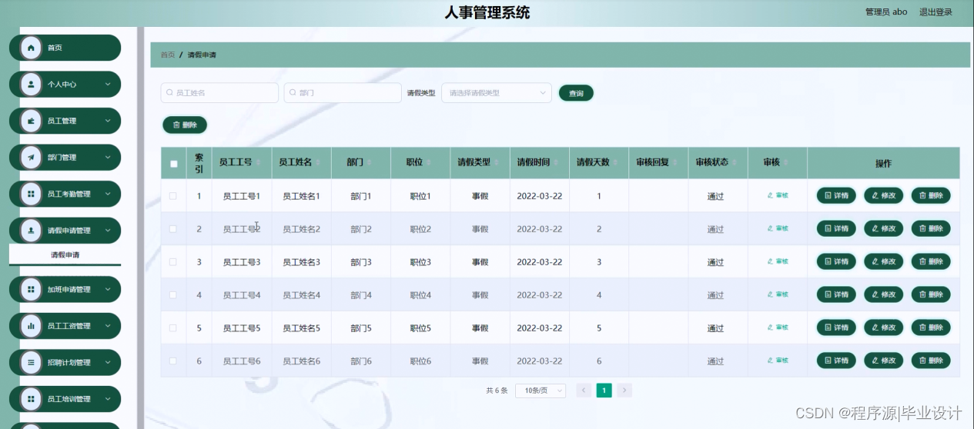Click the icon beside 员工管理

point(31,121)
